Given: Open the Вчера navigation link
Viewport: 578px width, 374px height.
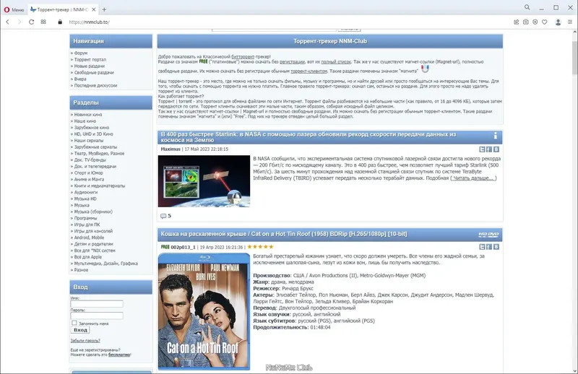Looking at the screenshot, I should click(80, 79).
